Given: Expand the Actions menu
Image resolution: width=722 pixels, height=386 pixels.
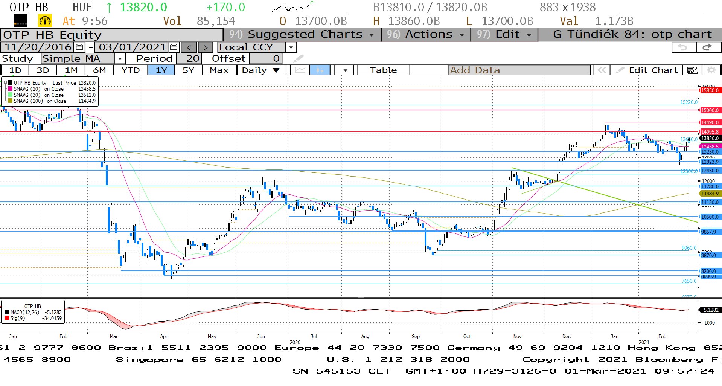Looking at the screenshot, I should click(x=426, y=34).
